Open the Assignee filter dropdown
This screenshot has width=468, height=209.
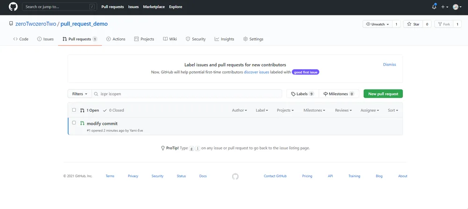[370, 110]
